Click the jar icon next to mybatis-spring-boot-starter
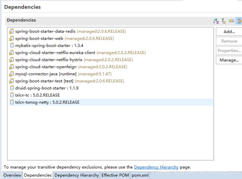 [12, 45]
